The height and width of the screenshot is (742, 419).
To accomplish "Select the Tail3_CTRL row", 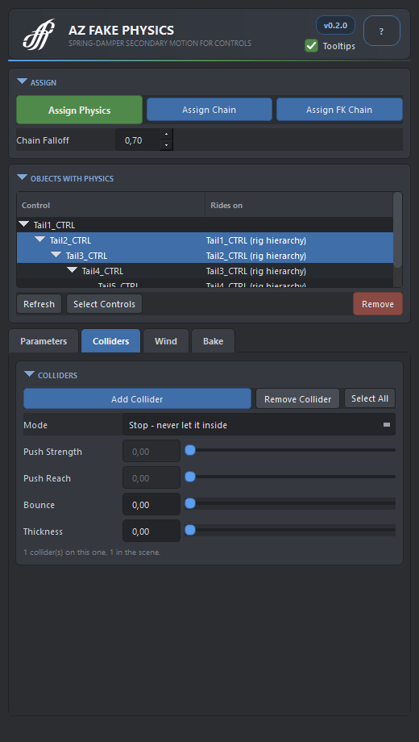I will tap(205, 256).
